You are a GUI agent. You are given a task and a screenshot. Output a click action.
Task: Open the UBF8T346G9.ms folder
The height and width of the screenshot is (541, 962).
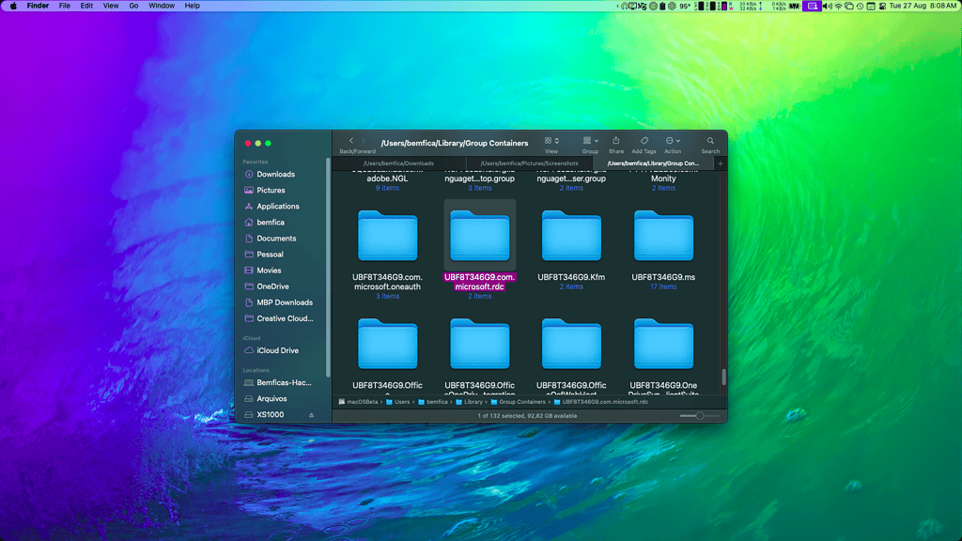pyautogui.click(x=663, y=236)
